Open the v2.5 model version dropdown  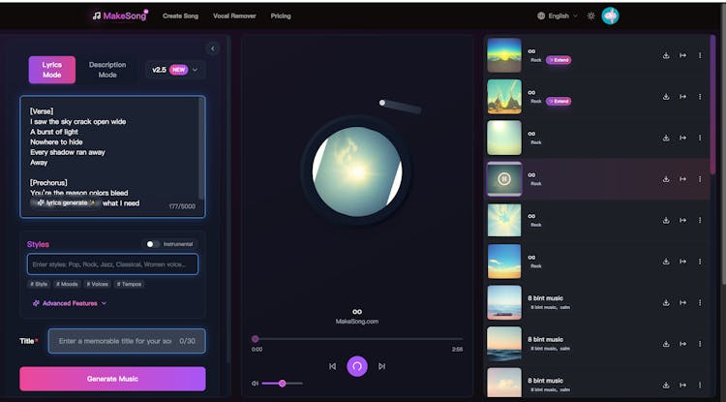coord(175,70)
